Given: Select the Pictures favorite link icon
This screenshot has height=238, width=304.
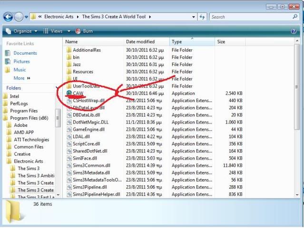Looking at the screenshot, I should coord(8,61).
